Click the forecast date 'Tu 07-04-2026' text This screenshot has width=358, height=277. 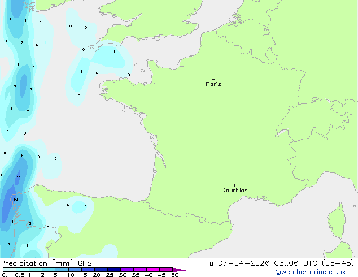click(x=237, y=263)
